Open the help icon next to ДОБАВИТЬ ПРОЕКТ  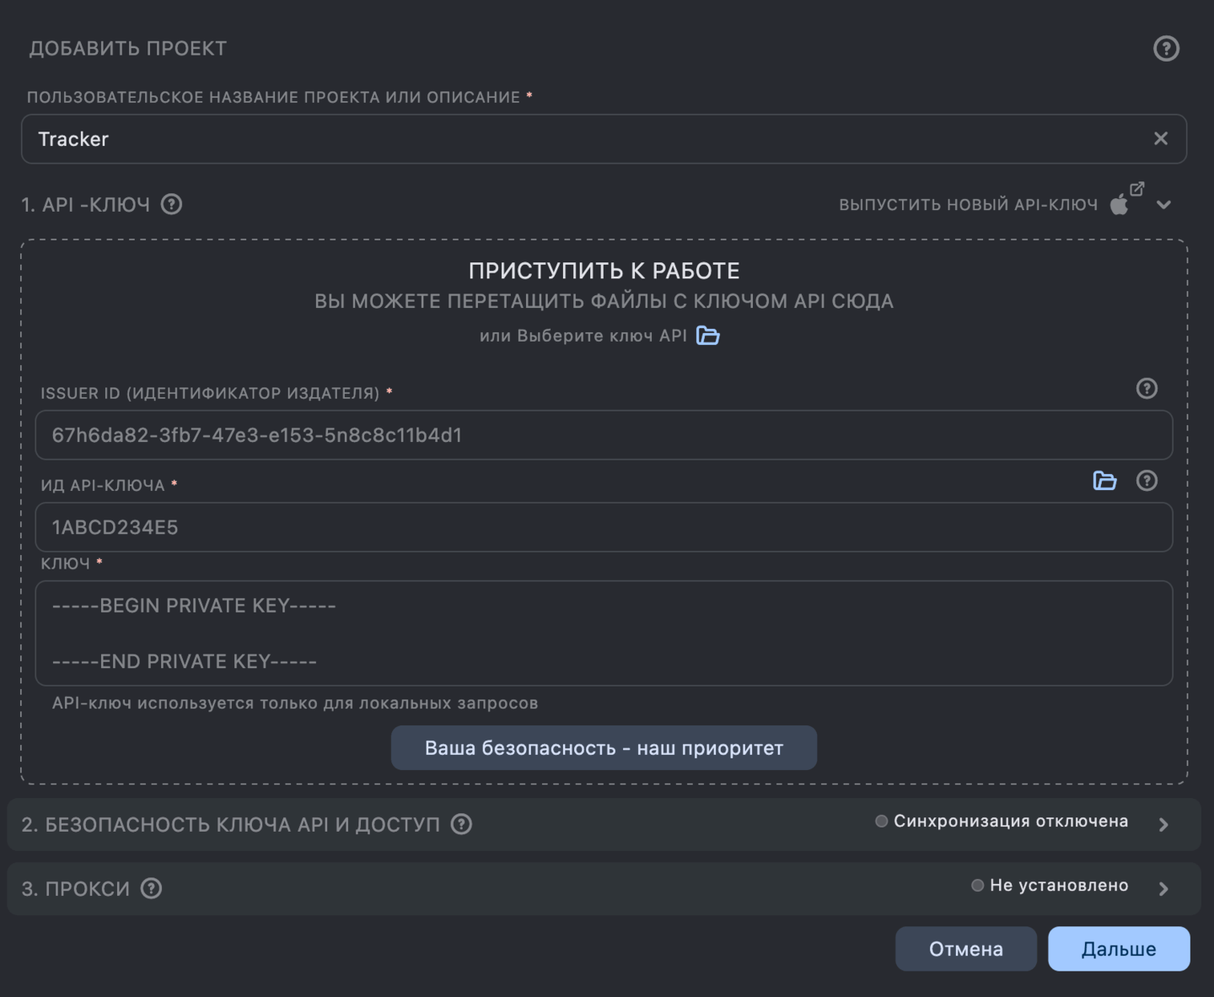point(1166,48)
